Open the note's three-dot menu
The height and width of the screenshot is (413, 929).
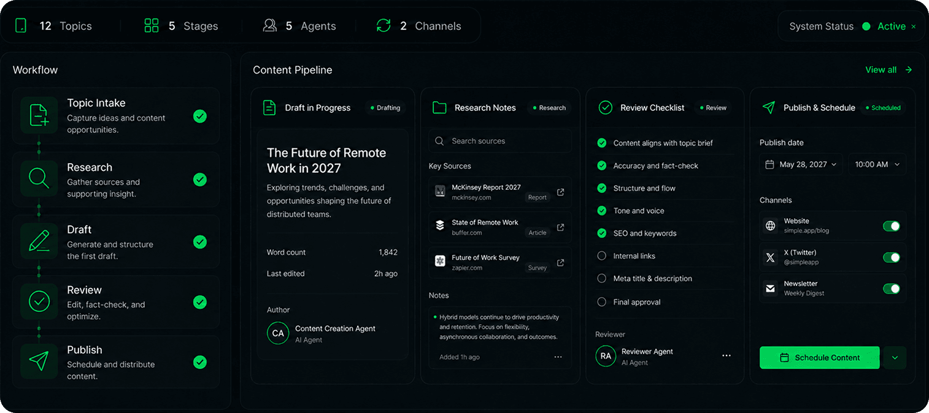(558, 357)
